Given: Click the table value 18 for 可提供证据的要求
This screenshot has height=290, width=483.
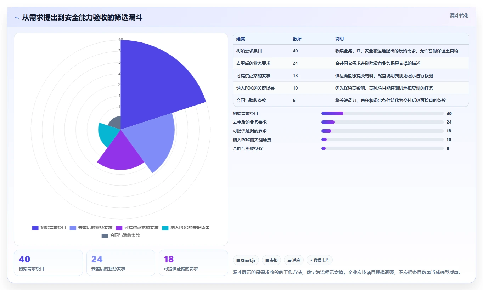Looking at the screenshot, I should [x=296, y=75].
